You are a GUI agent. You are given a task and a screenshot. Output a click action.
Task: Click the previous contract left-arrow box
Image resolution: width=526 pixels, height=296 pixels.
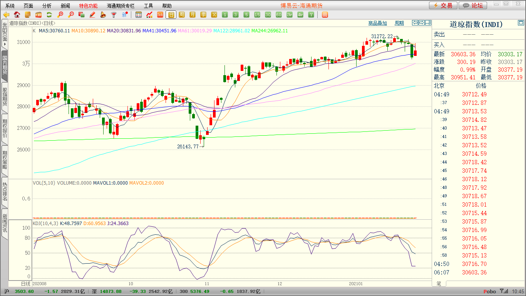coord(415,23)
